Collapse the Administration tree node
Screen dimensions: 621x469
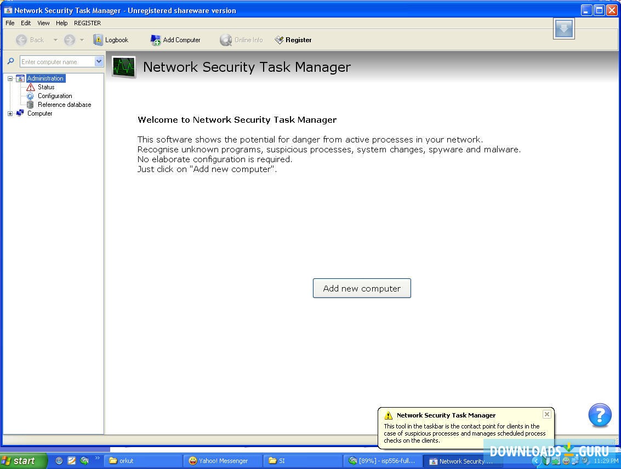[10, 78]
